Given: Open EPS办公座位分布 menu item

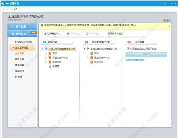Looking at the screenshot, I should [24, 42].
